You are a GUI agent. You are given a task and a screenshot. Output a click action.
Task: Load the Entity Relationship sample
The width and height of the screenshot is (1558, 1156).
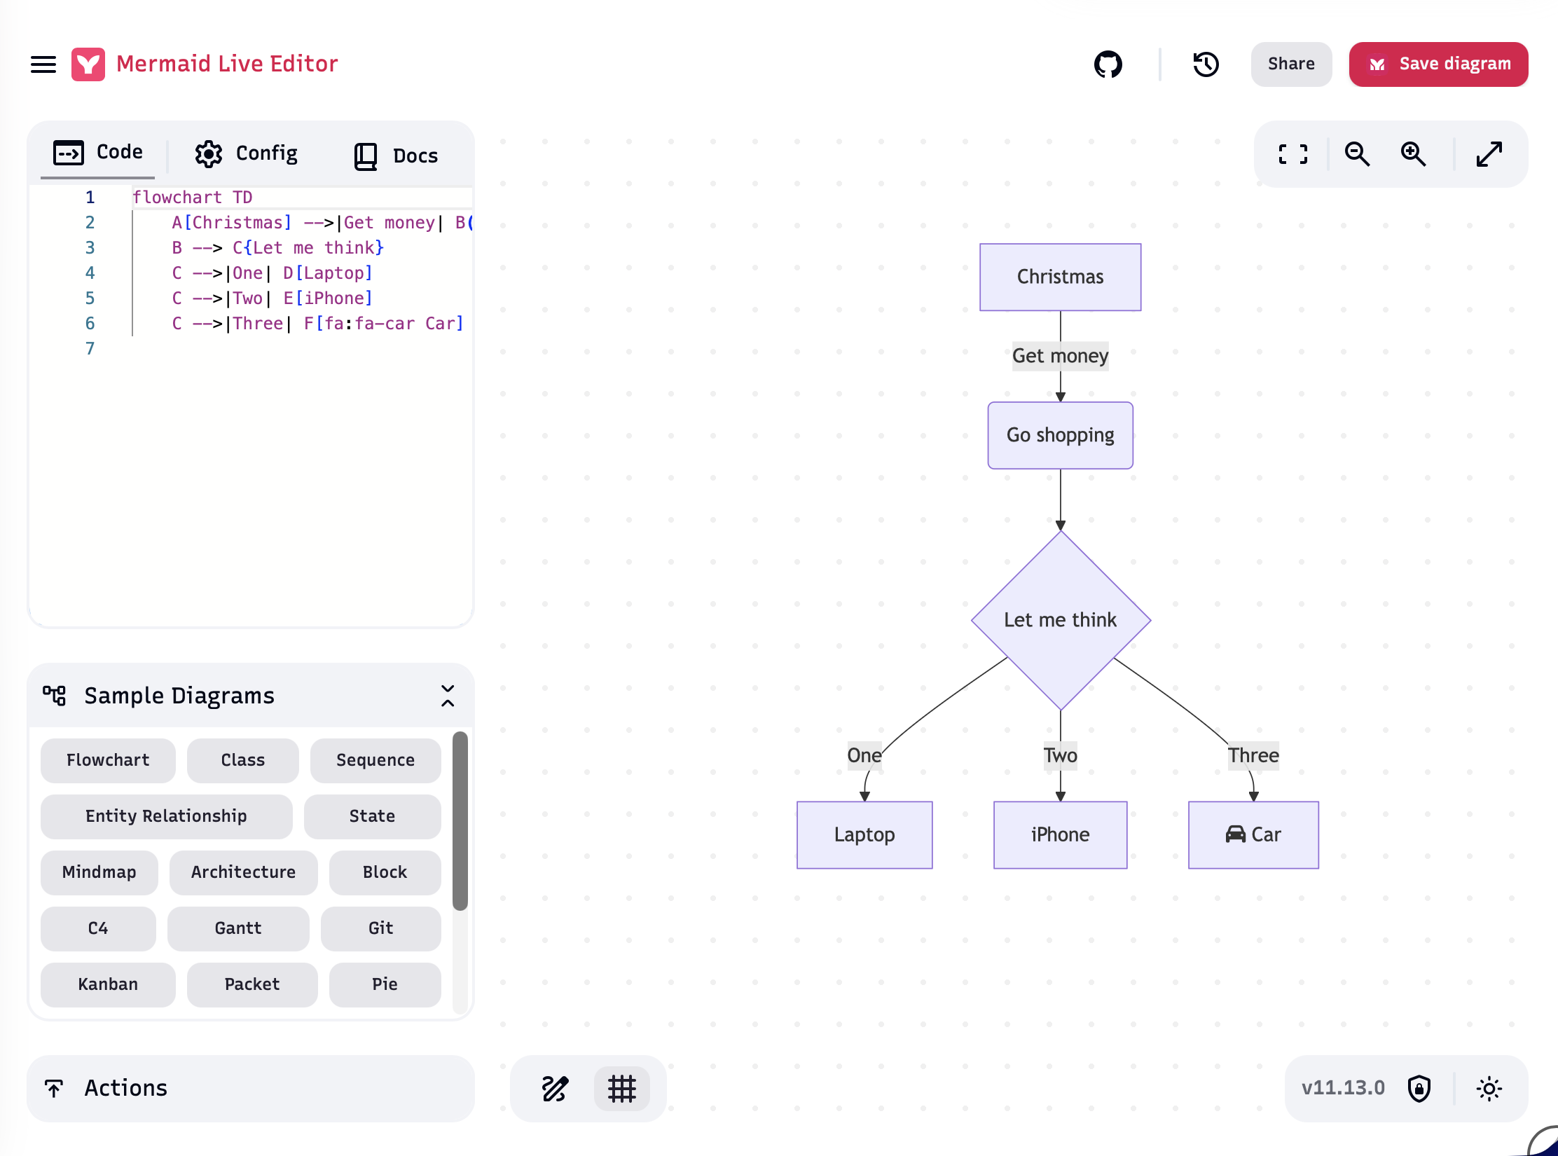[x=166, y=816]
